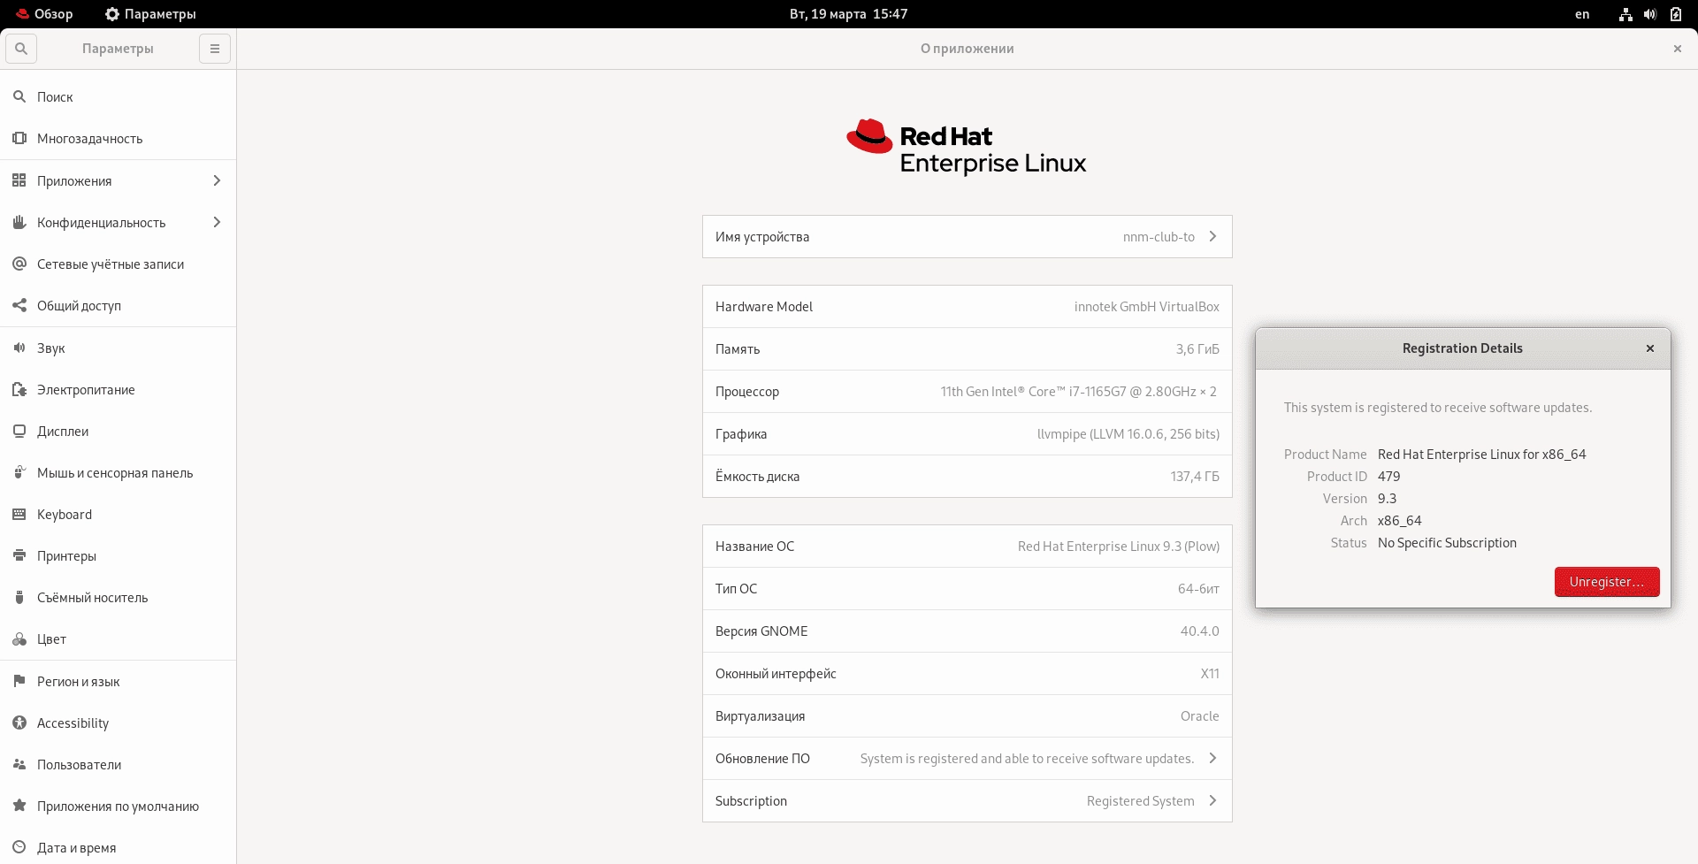Select the Мышь и сенсорная панель icon
The width and height of the screenshot is (1698, 864).
pyautogui.click(x=19, y=472)
